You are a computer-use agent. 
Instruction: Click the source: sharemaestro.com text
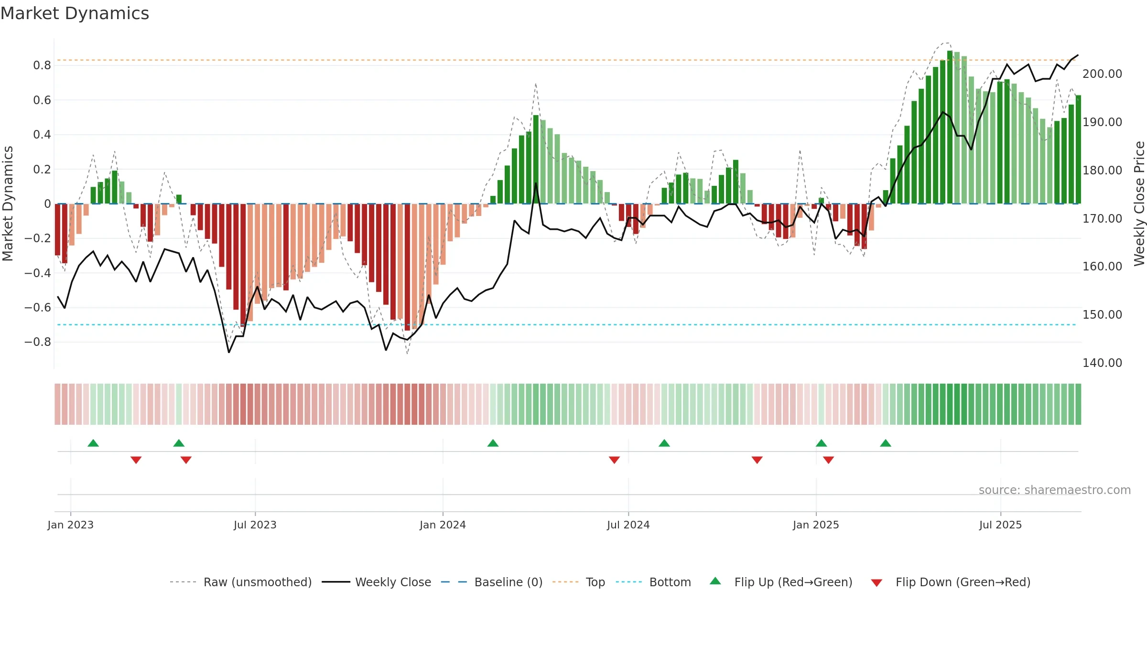(1055, 490)
